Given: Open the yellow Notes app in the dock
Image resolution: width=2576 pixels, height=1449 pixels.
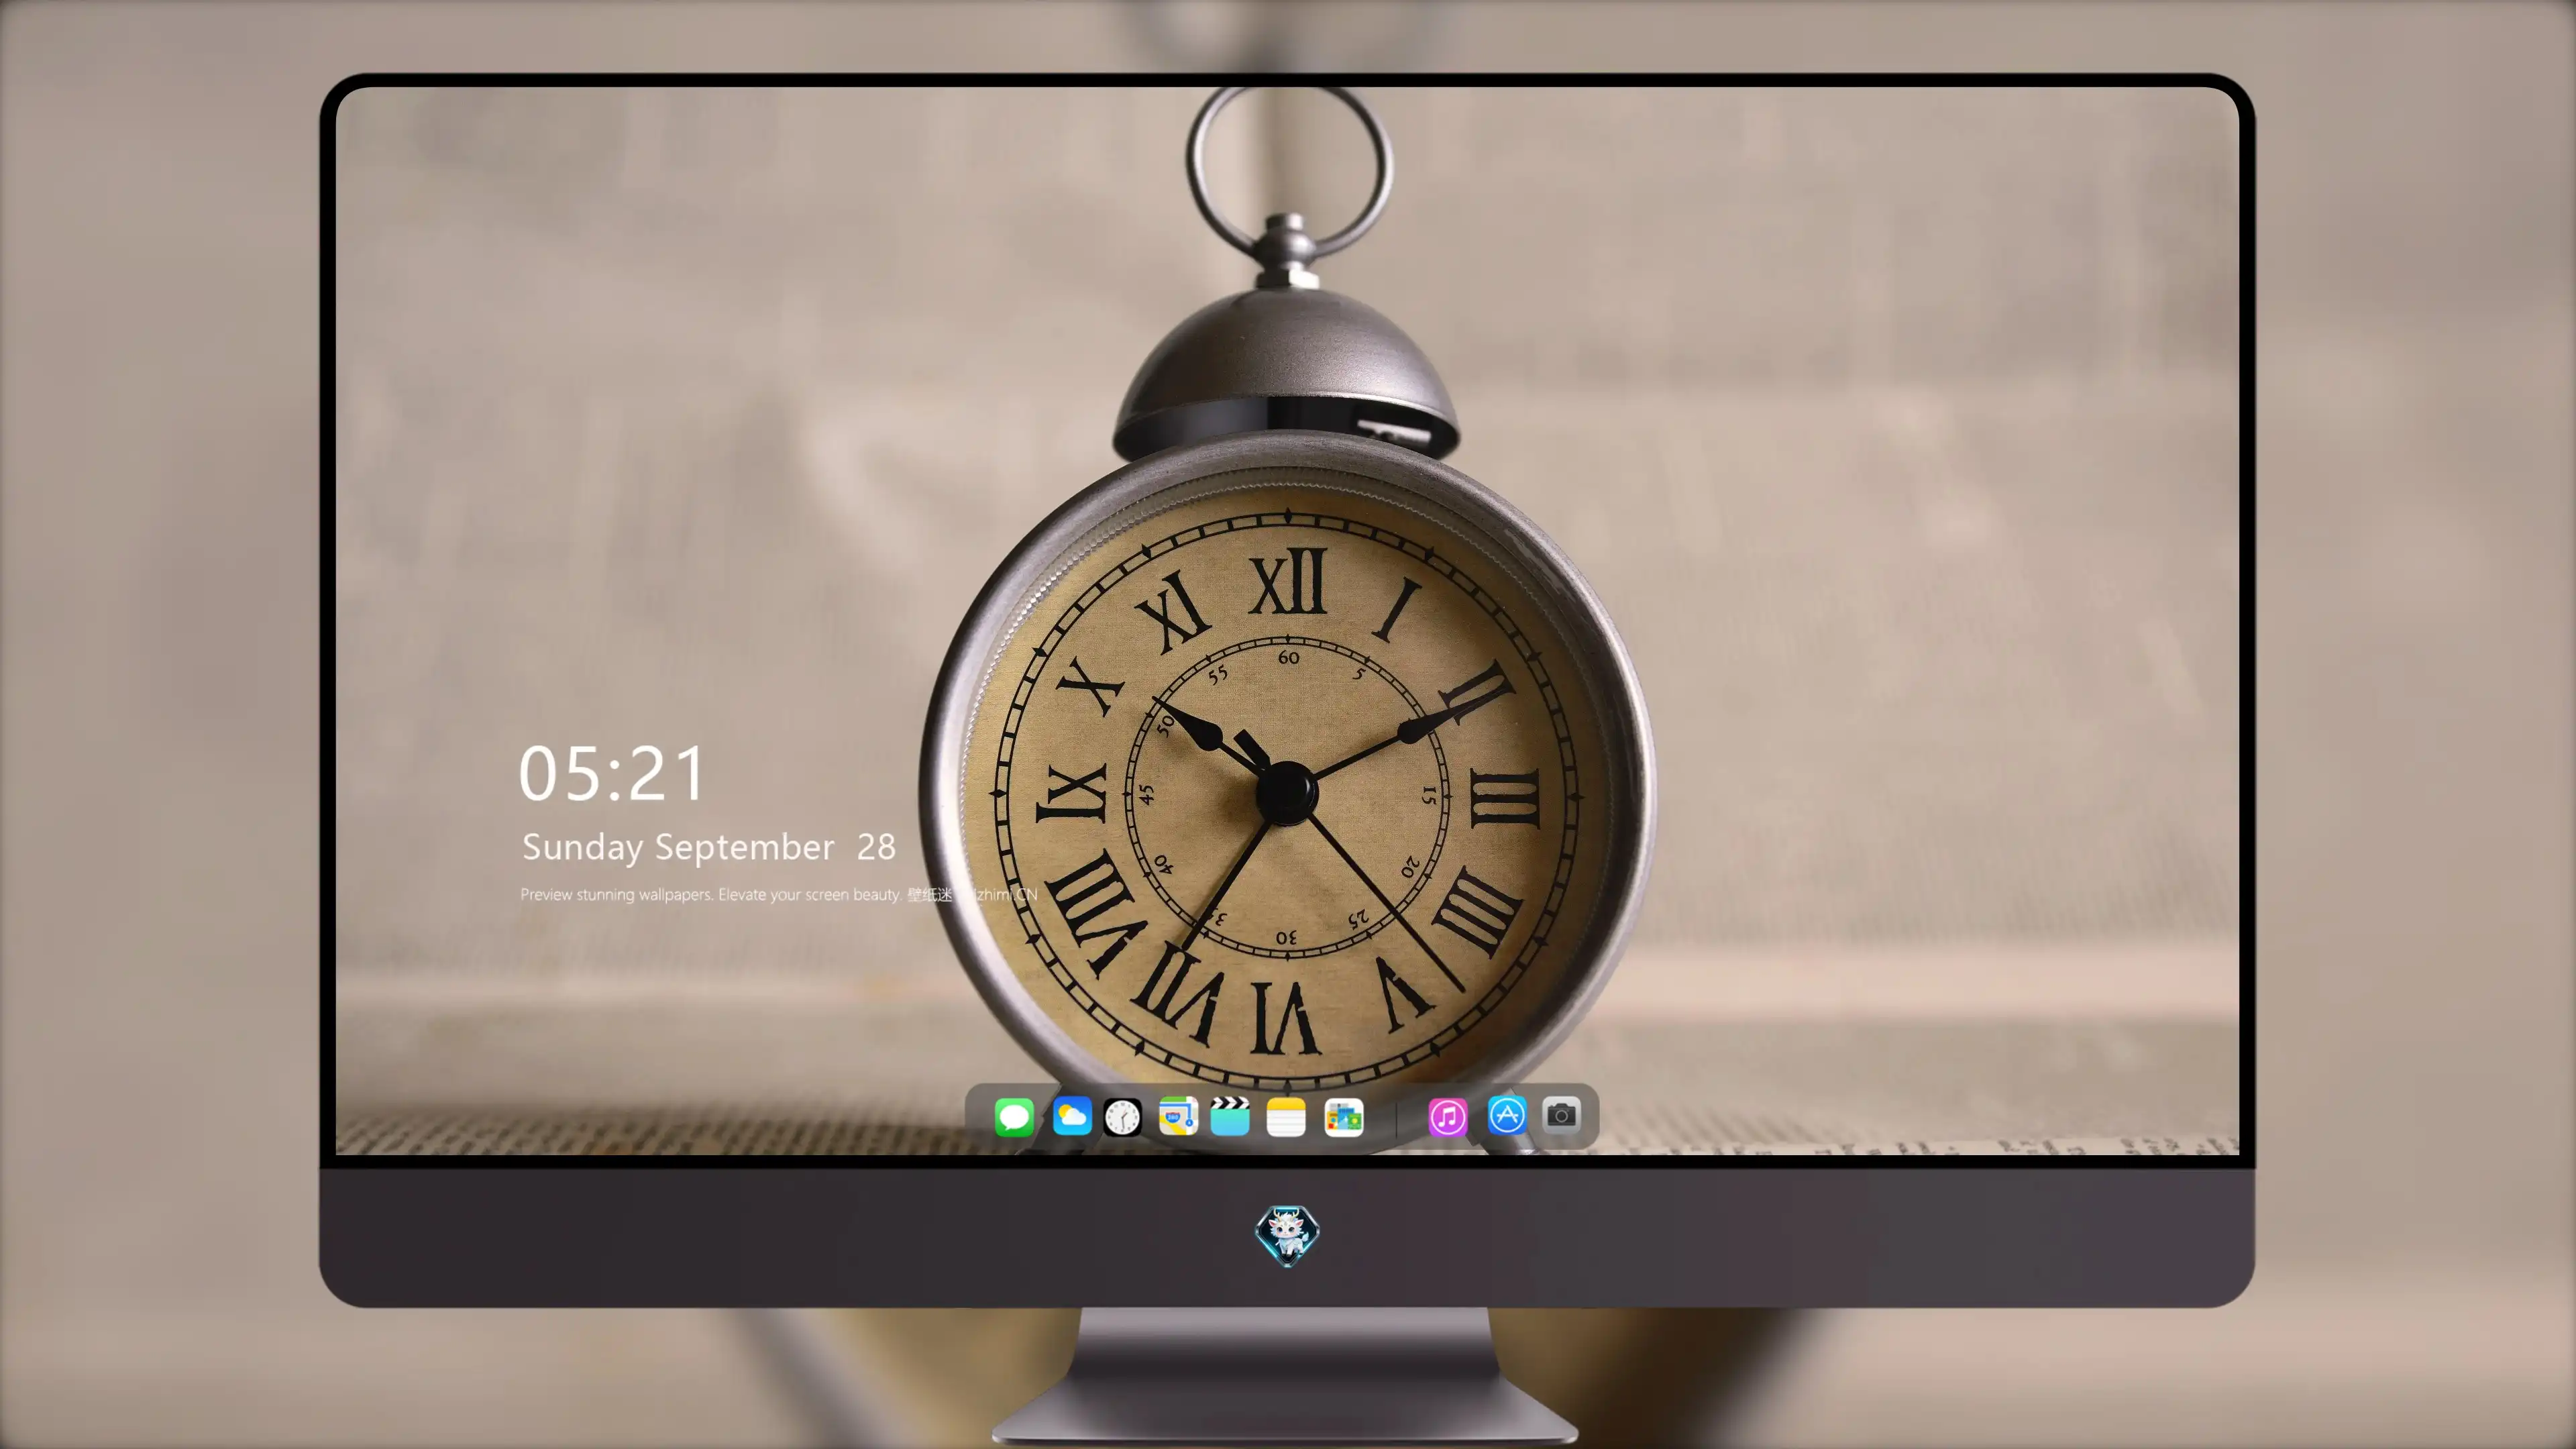Looking at the screenshot, I should pos(1286,1116).
